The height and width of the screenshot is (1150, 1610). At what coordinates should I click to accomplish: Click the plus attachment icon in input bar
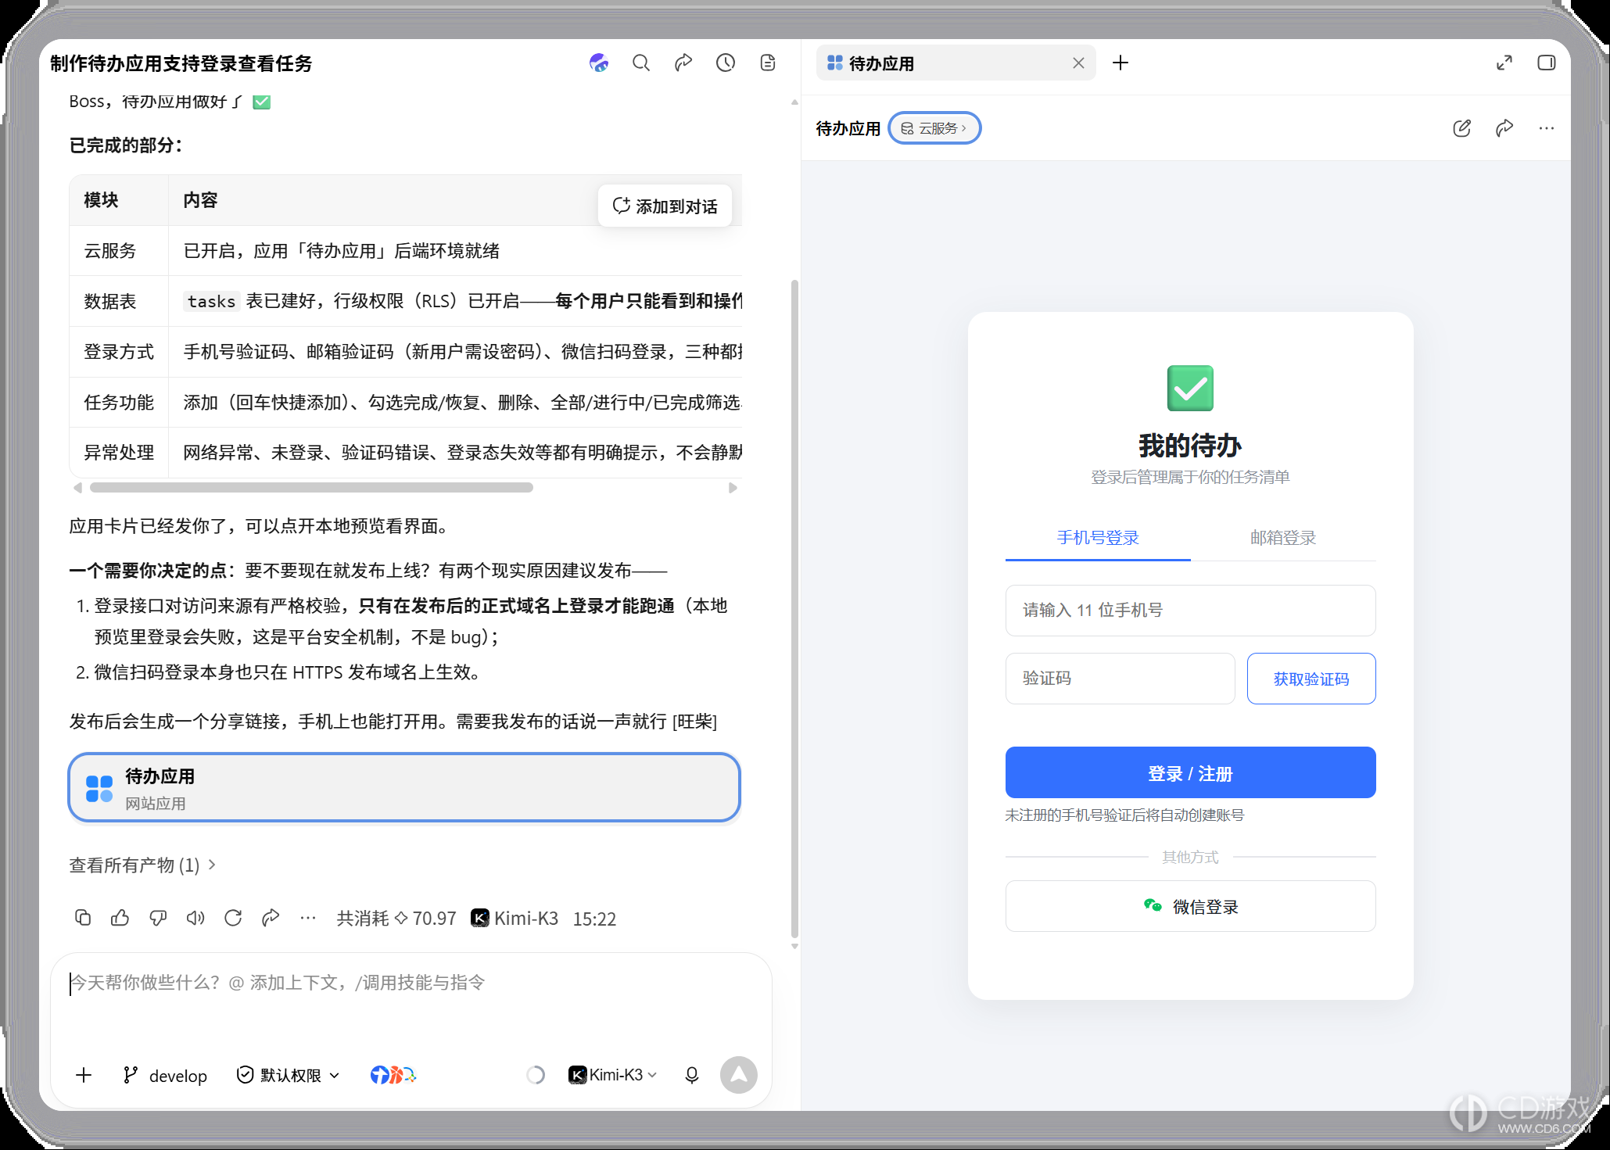pyautogui.click(x=84, y=1075)
